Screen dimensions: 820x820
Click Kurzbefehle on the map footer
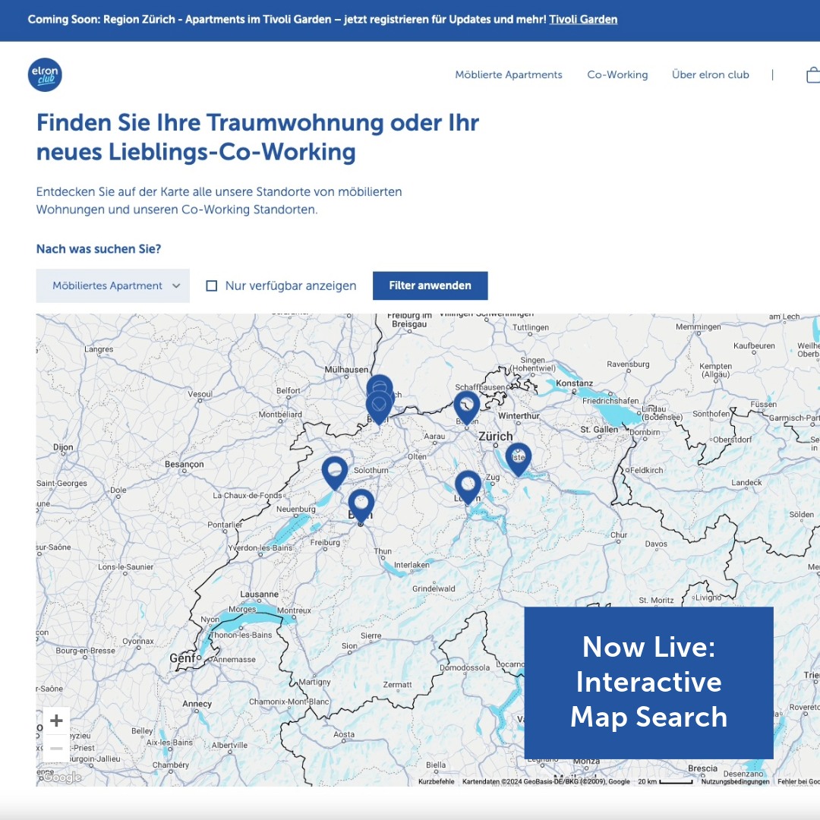point(436,781)
